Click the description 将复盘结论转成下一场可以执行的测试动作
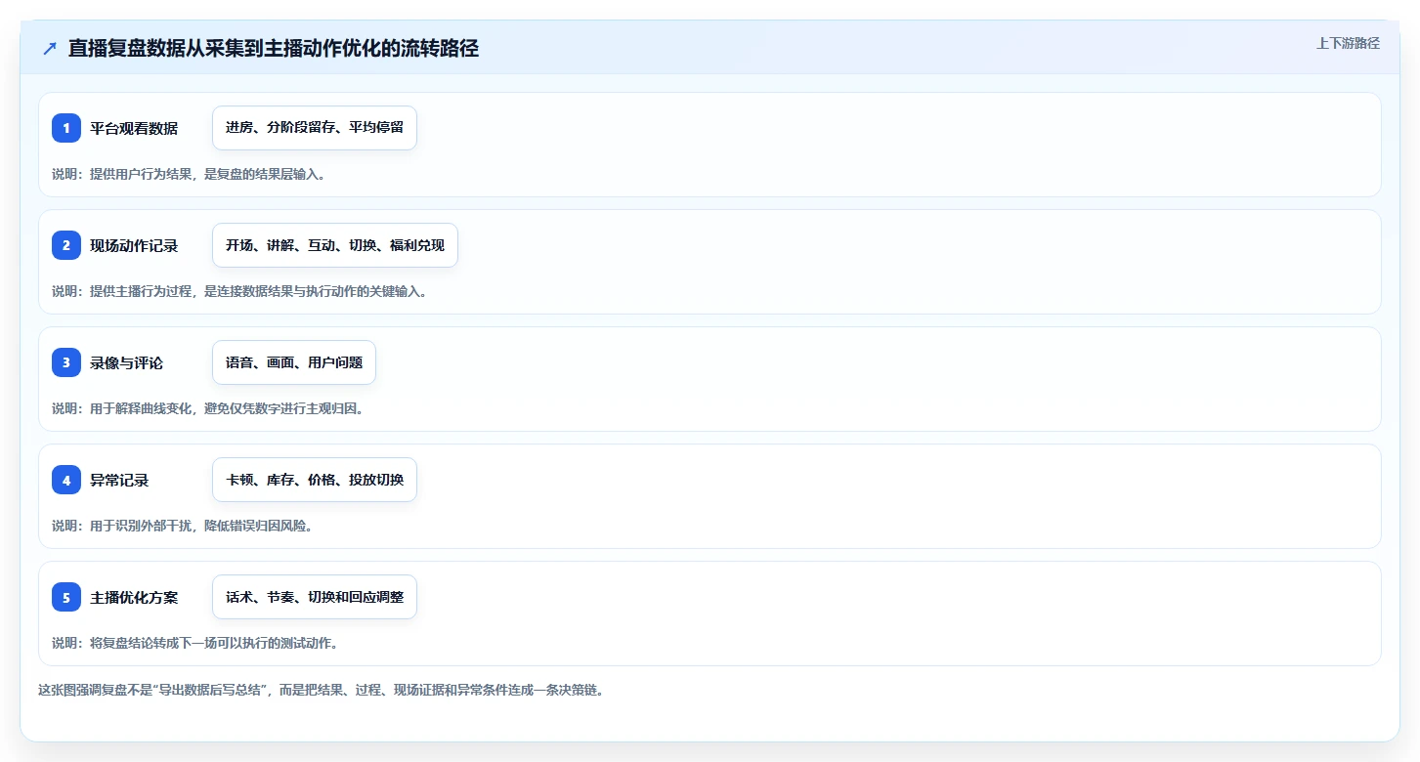The height and width of the screenshot is (762, 1420). 195,643
